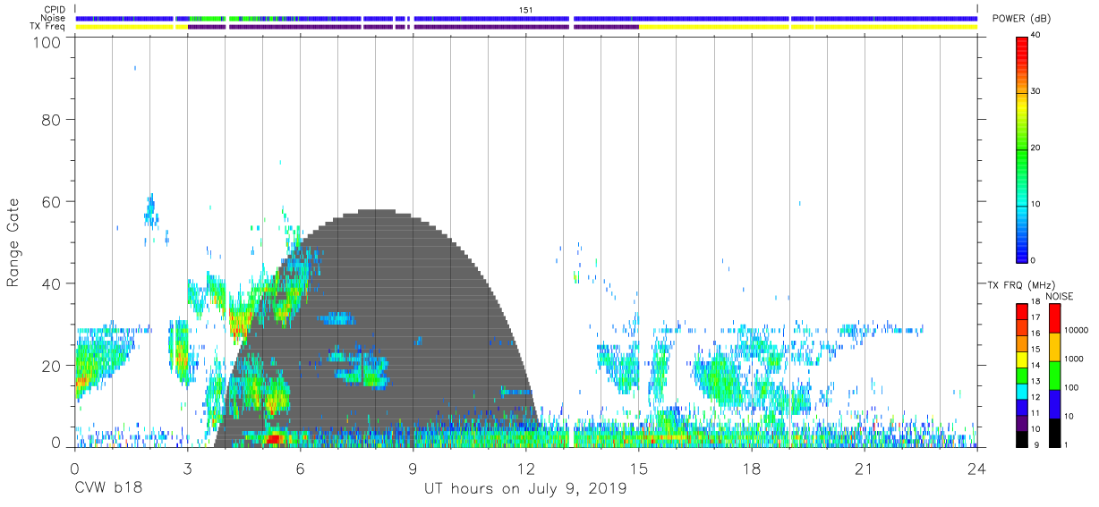Image resolution: width=1099 pixels, height=507 pixels.
Task: Click the 1000 label on NOISE scale
Action: (x=1075, y=359)
